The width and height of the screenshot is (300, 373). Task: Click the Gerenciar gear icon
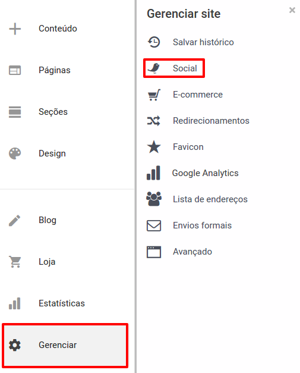click(x=15, y=345)
